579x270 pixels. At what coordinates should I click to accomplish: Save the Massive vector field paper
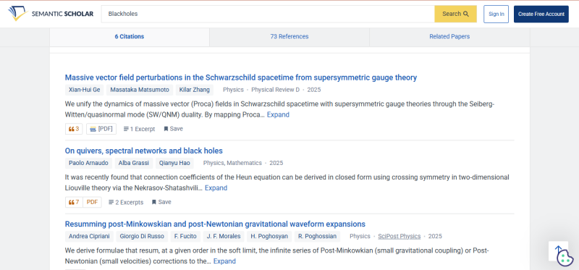coord(173,129)
